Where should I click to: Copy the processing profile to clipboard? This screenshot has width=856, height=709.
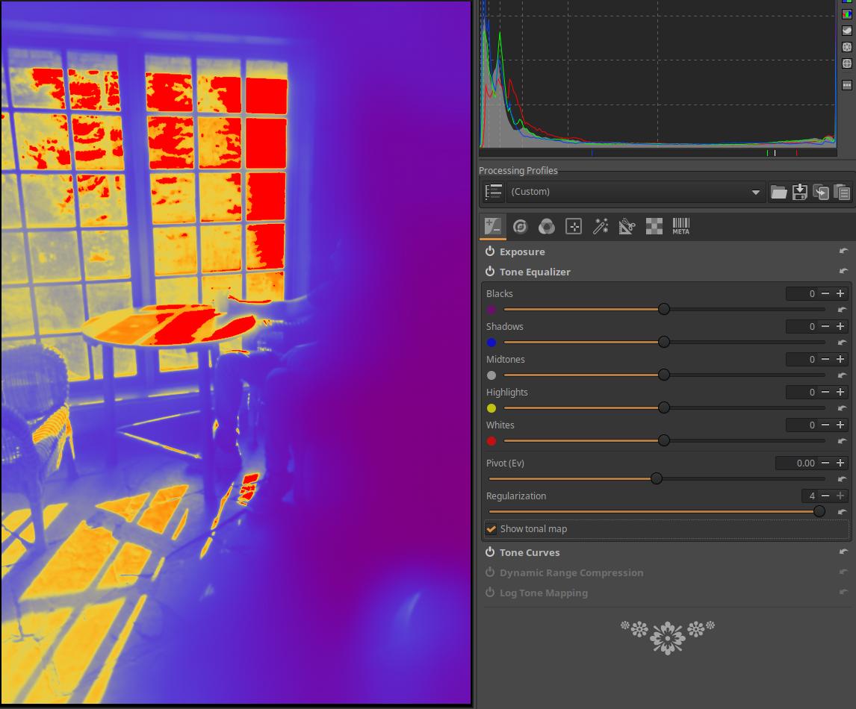click(821, 192)
